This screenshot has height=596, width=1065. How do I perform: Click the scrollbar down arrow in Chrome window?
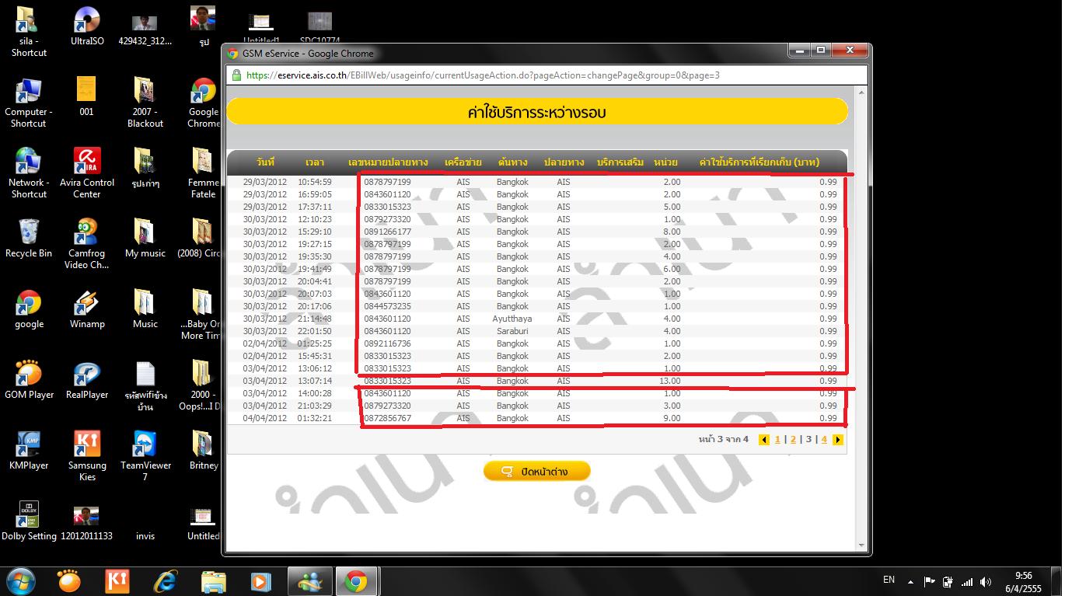tap(861, 545)
